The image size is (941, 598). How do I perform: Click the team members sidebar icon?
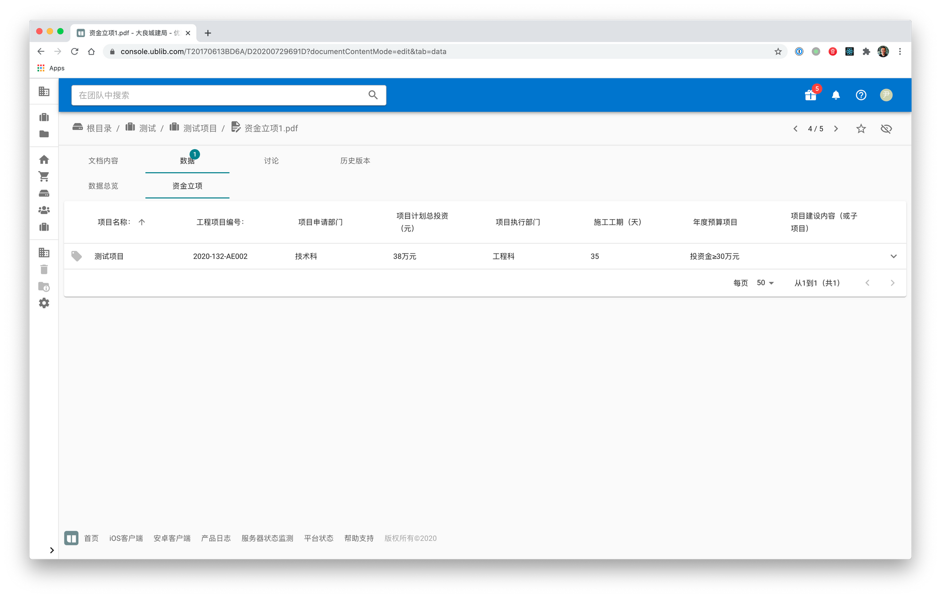[44, 210]
